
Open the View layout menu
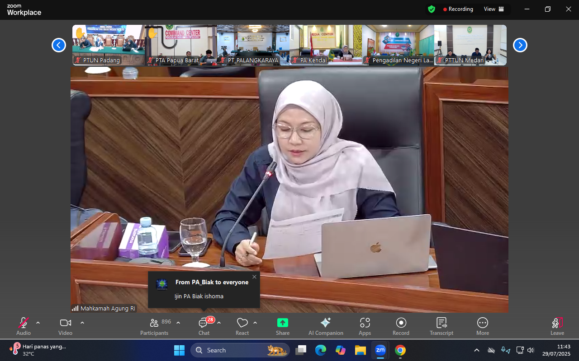coord(494,9)
